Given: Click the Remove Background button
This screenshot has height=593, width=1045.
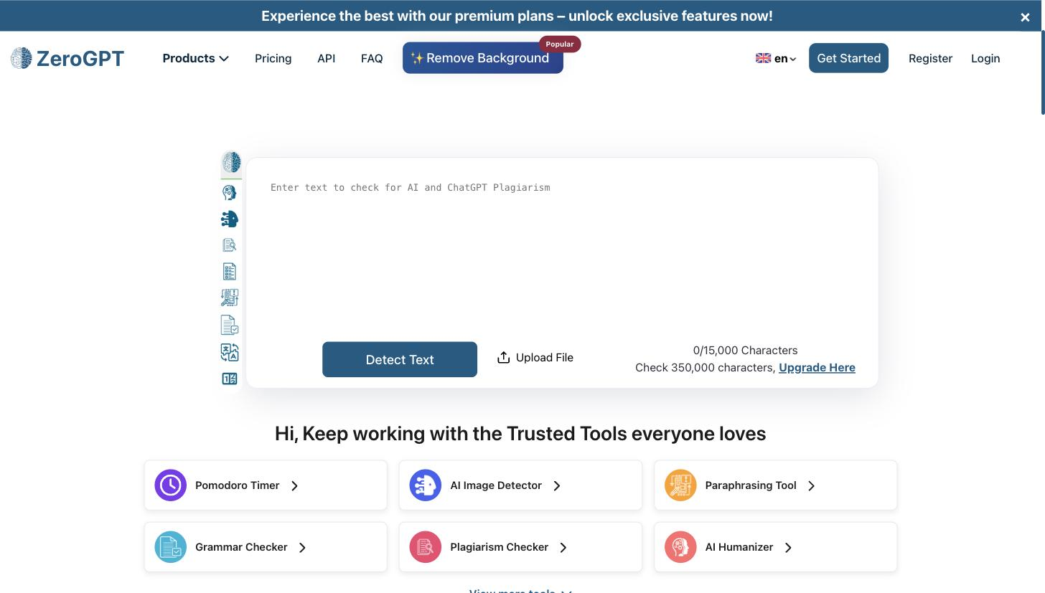Looking at the screenshot, I should tap(483, 58).
